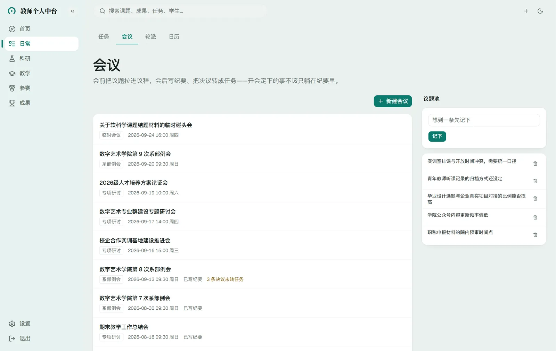The height and width of the screenshot is (351, 556).
Task: Open meeting 校企合作实训基地建设推进会
Action: (x=253, y=245)
